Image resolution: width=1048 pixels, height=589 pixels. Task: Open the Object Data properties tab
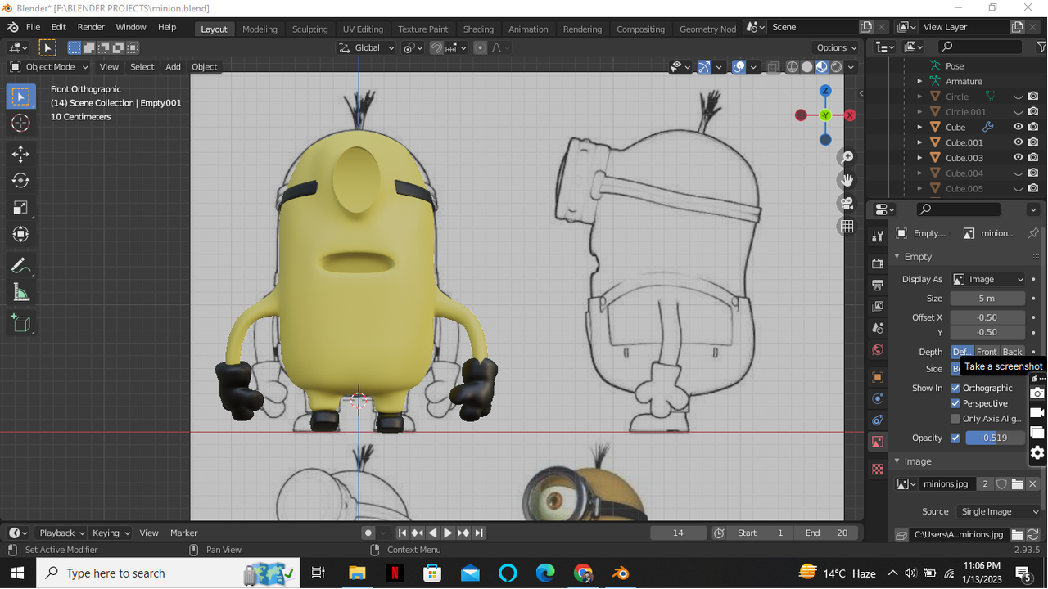click(878, 442)
